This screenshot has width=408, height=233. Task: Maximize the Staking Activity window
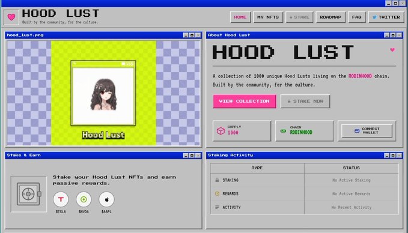[393, 156]
